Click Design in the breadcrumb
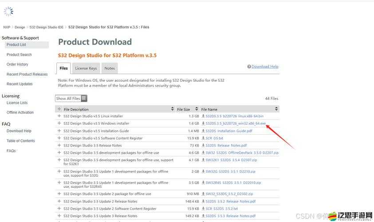The image size is (374, 222). click(x=20, y=27)
